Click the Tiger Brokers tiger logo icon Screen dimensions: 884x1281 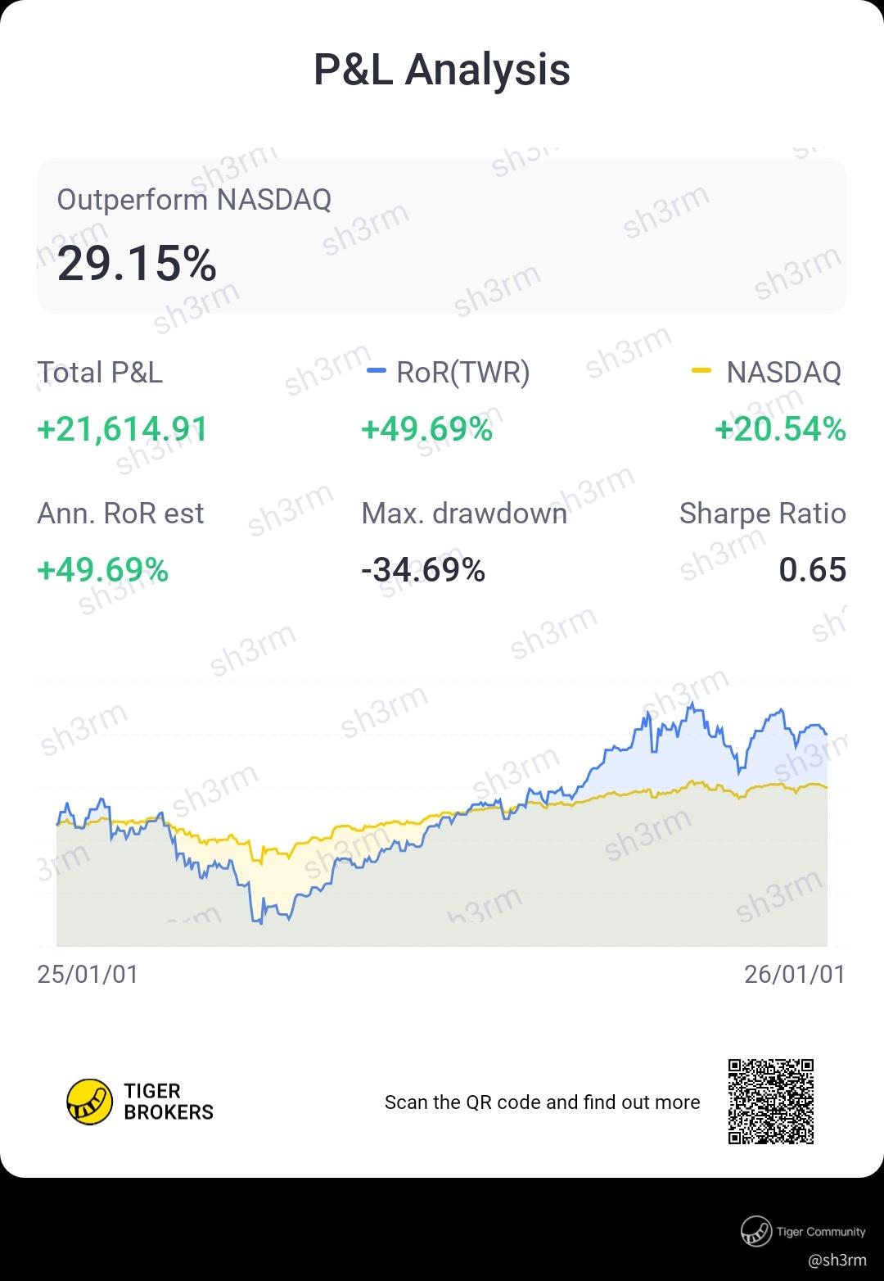(89, 1102)
